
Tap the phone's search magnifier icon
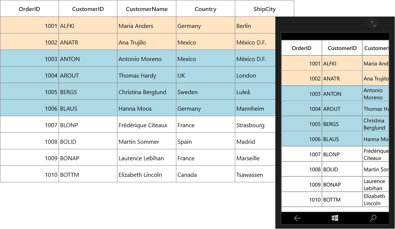coord(373,218)
